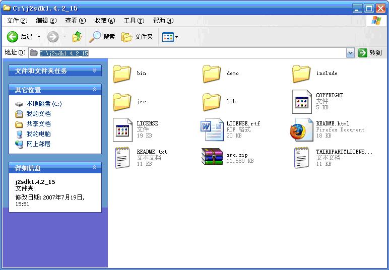This screenshot has height=270, width=389.
Task: Click the Windows flag logo throbber
Action: pos(376,21)
